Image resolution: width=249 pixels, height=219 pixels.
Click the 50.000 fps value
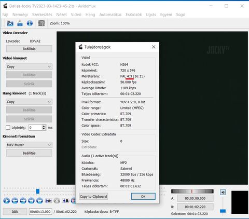point(128,82)
